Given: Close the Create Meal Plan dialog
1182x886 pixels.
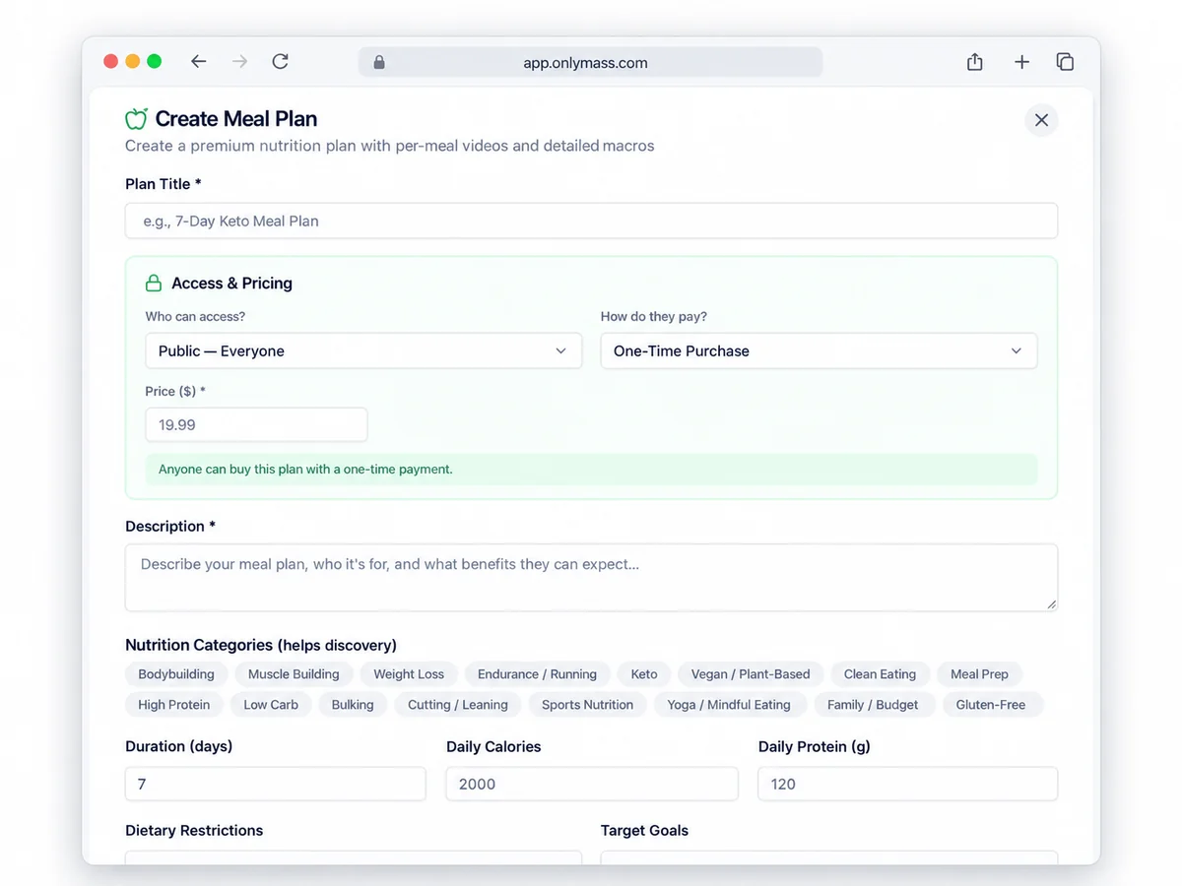Looking at the screenshot, I should 1041,120.
